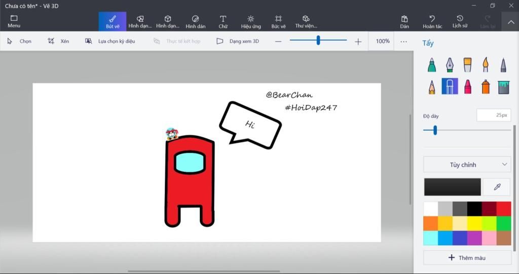Pick the red color swatch
This screenshot has width=519, height=274.
[504, 209]
